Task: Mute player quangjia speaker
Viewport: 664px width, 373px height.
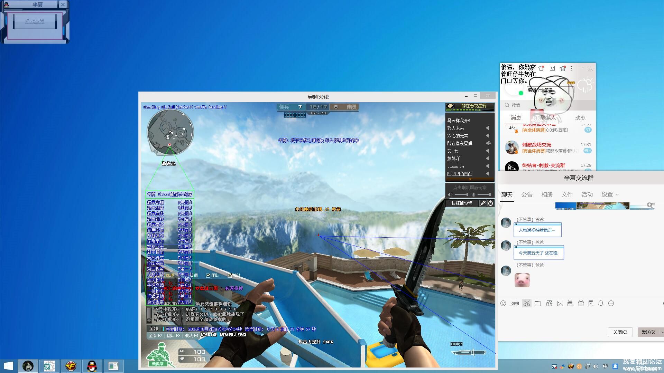Action: click(487, 166)
